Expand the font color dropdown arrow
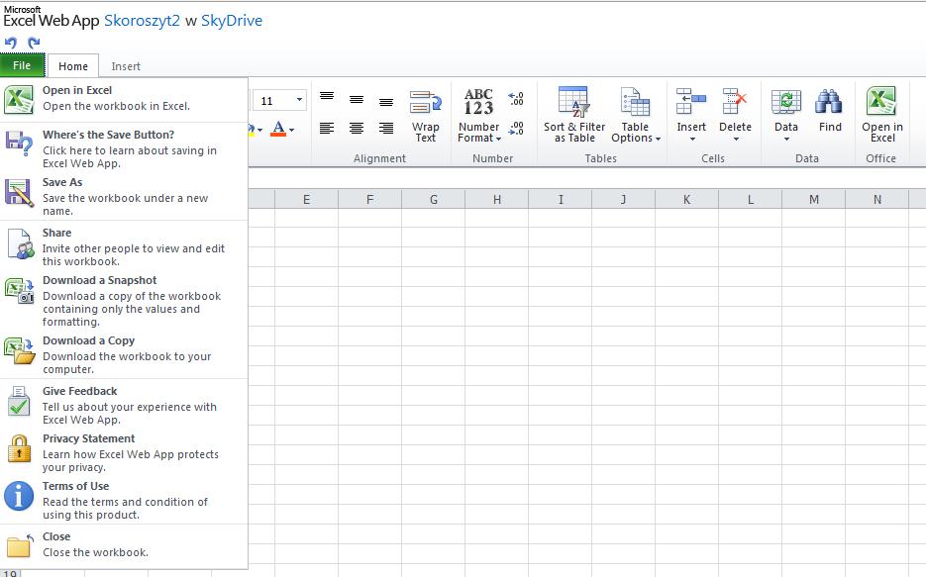Screen dimensions: 926x577 [292, 130]
